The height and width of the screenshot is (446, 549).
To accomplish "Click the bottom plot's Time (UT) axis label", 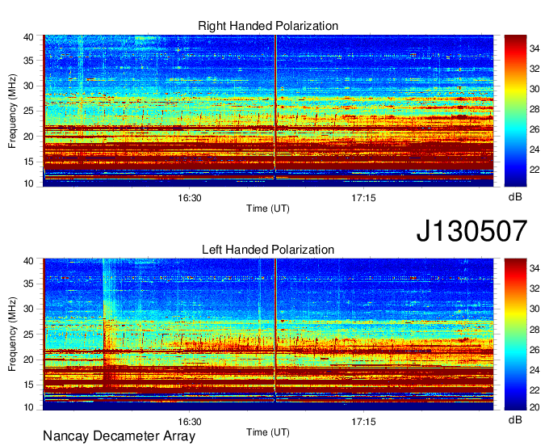I will click(268, 432).
